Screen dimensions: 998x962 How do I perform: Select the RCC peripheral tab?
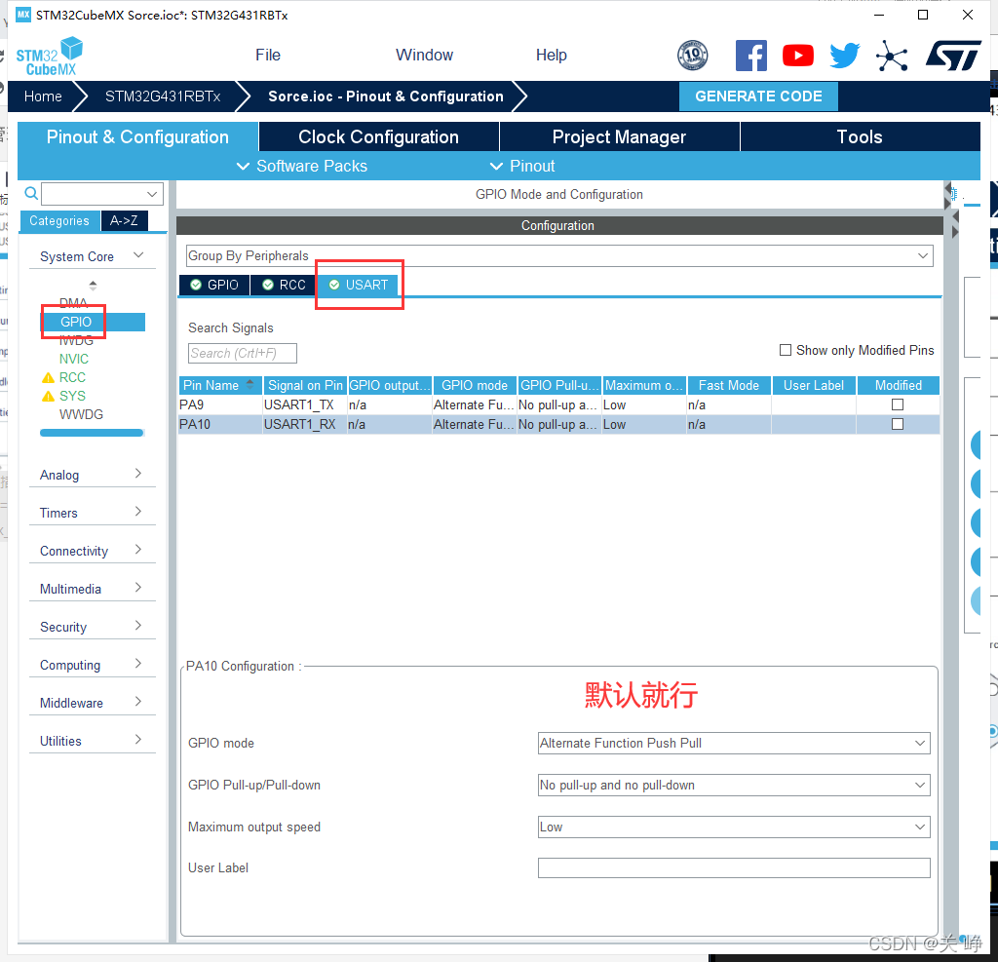(284, 285)
